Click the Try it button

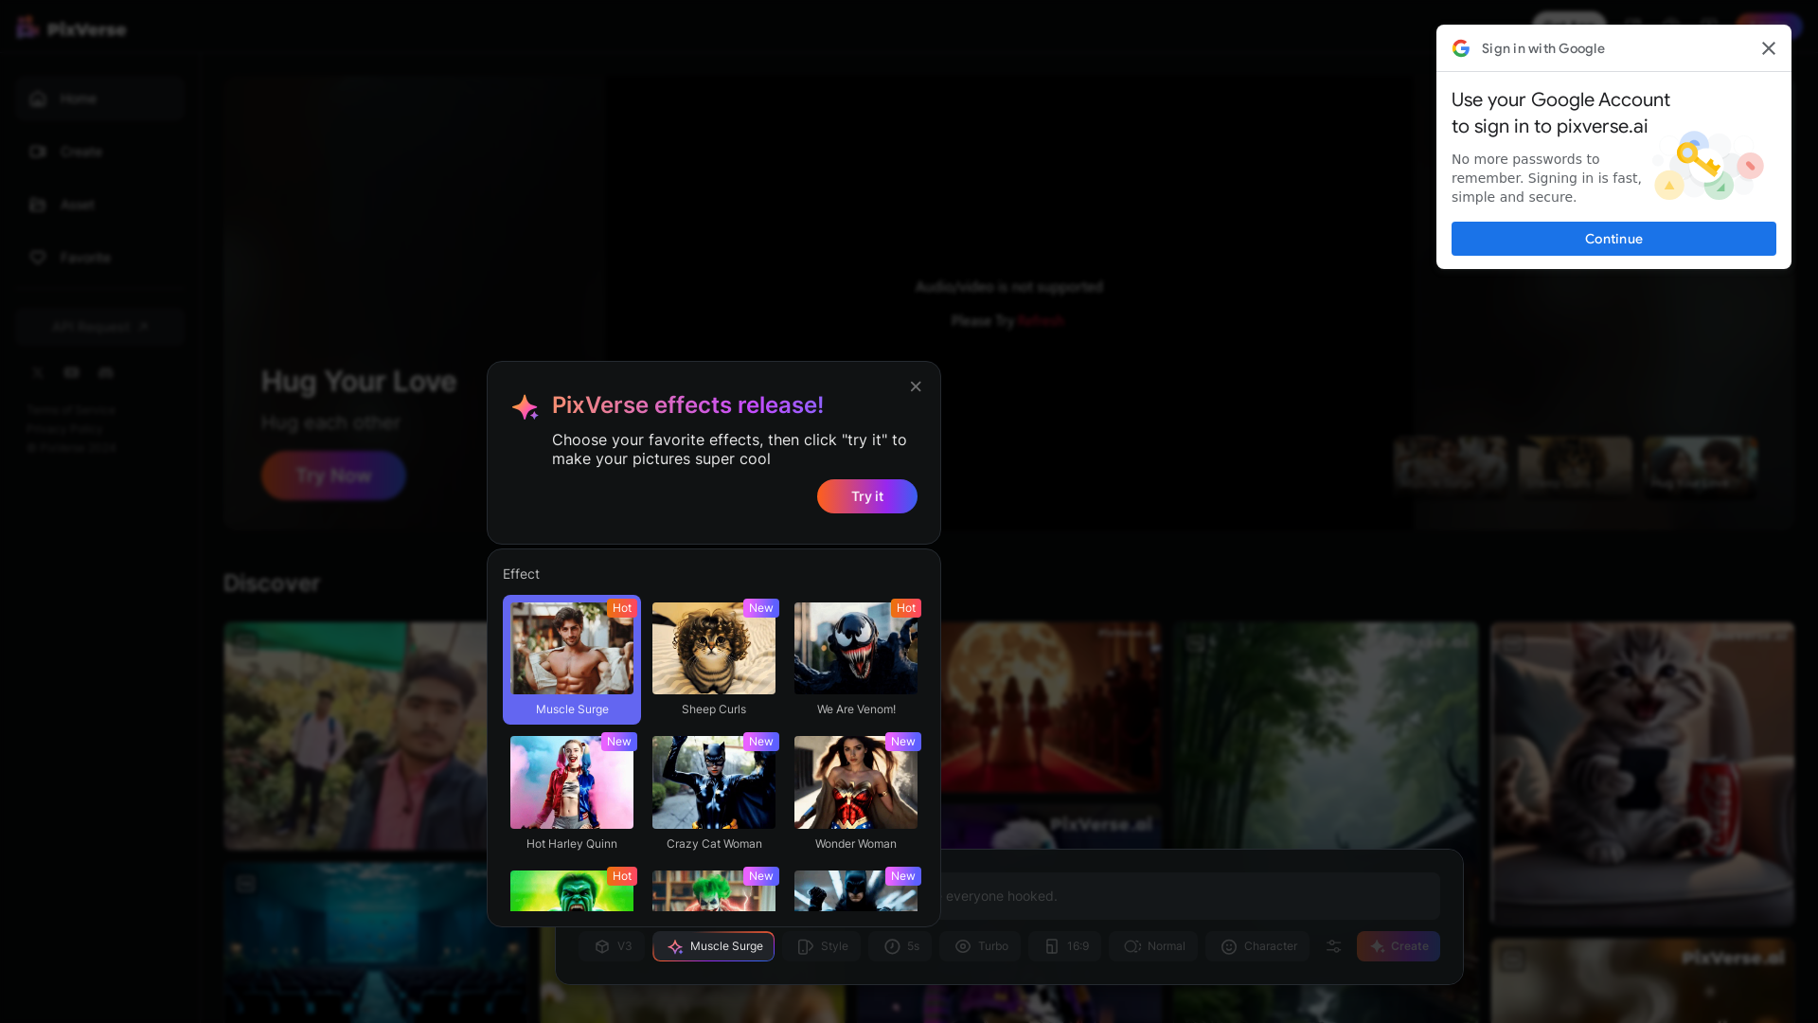point(867,496)
